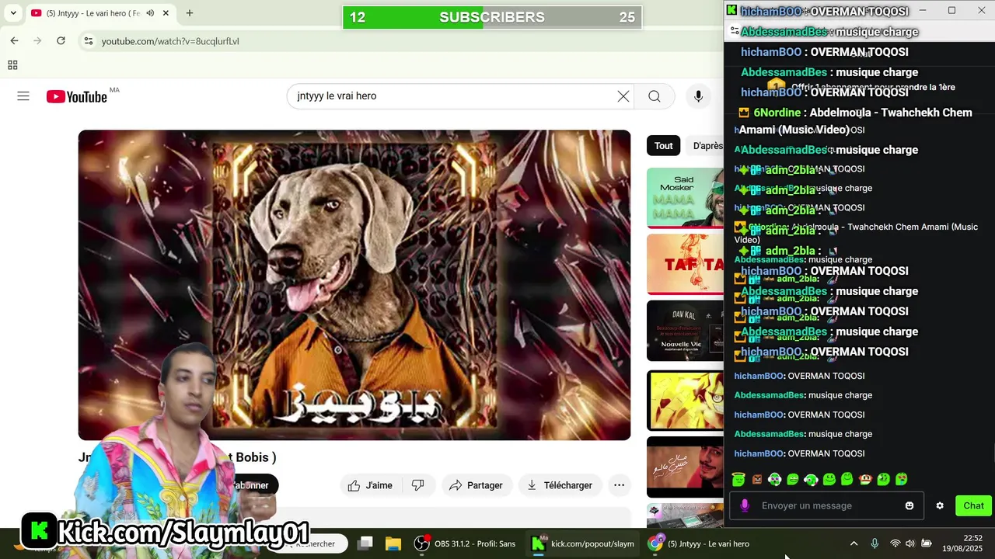The width and height of the screenshot is (995, 559).
Task: View site information for youtube.com
Action: [88, 40]
